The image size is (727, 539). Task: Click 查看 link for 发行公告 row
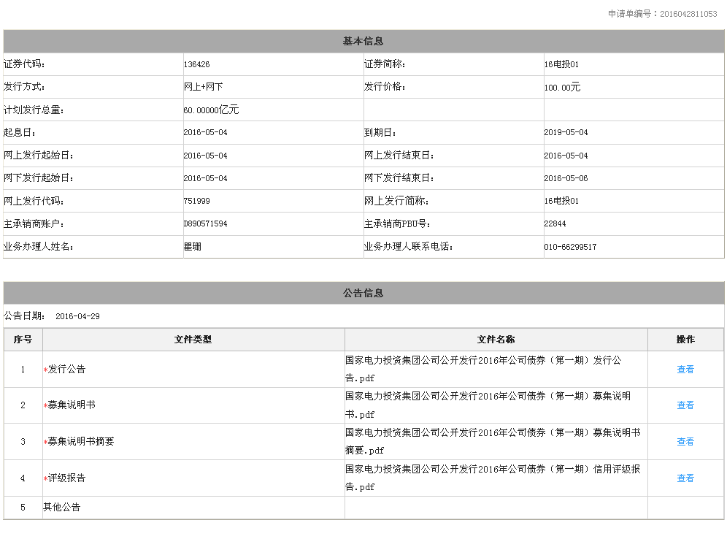(x=685, y=370)
